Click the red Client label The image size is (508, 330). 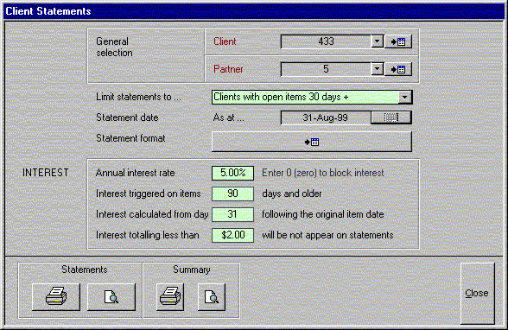pyautogui.click(x=225, y=41)
